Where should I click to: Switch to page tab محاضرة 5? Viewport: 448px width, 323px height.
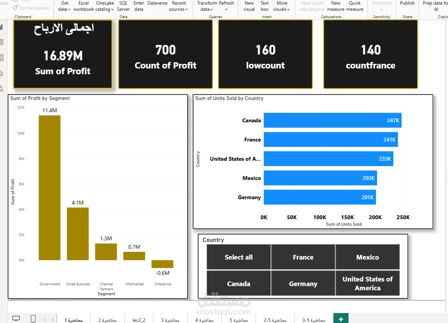(x=239, y=320)
